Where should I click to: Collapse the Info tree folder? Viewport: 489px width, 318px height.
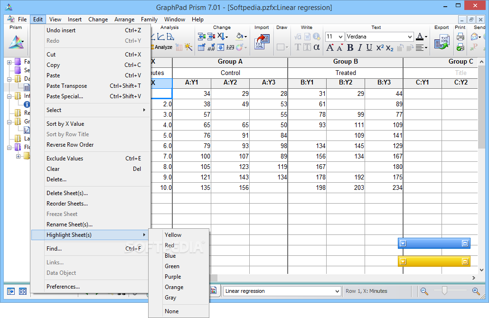(x=9, y=96)
